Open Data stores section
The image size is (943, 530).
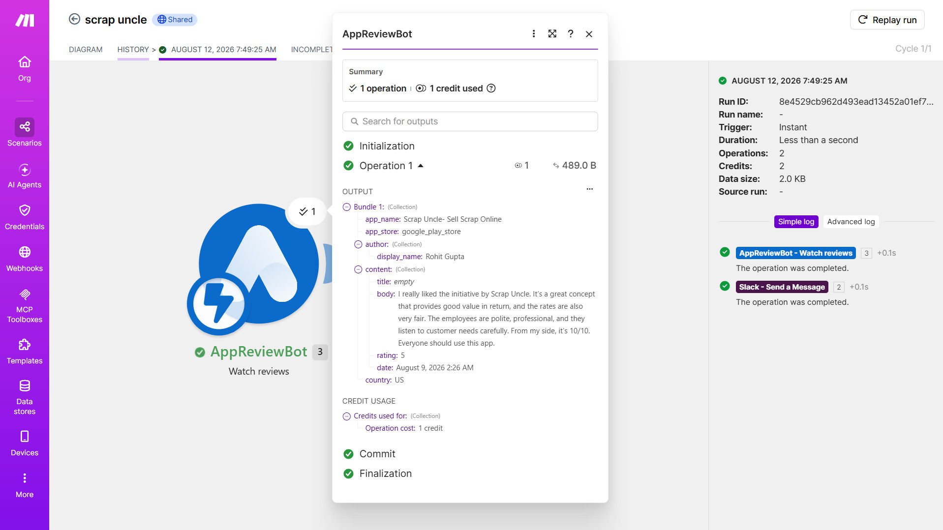coord(25,397)
